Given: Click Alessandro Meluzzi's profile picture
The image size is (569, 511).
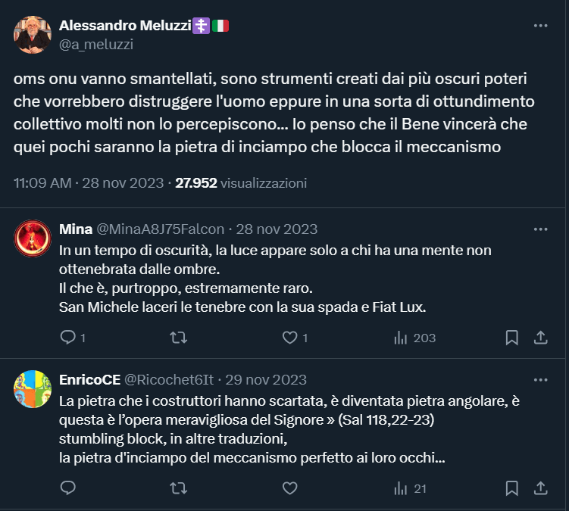Looking at the screenshot, I should [x=33, y=35].
